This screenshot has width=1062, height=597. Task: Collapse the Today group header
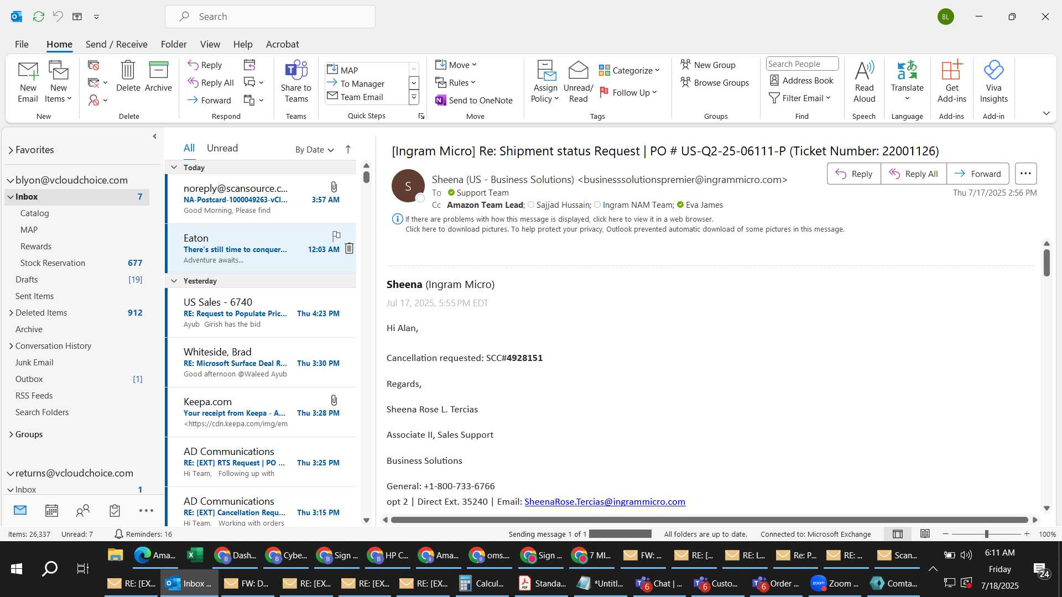[x=174, y=167]
